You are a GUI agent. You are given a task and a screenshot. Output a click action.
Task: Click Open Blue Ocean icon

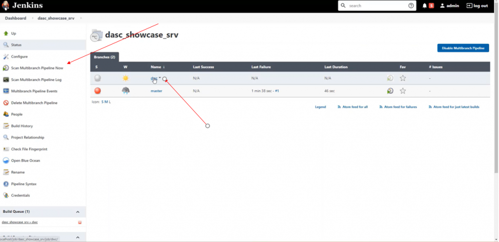tap(6, 160)
